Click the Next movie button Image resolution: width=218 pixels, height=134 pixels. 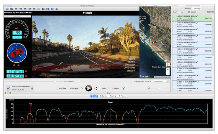(x=104, y=88)
